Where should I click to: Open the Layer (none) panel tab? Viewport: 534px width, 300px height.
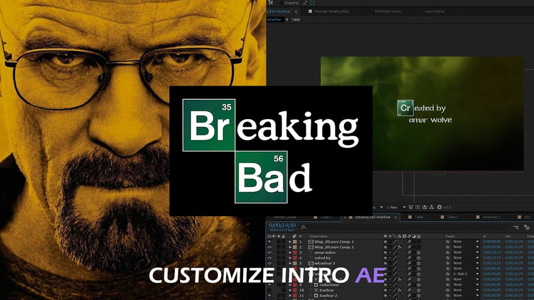435,11
